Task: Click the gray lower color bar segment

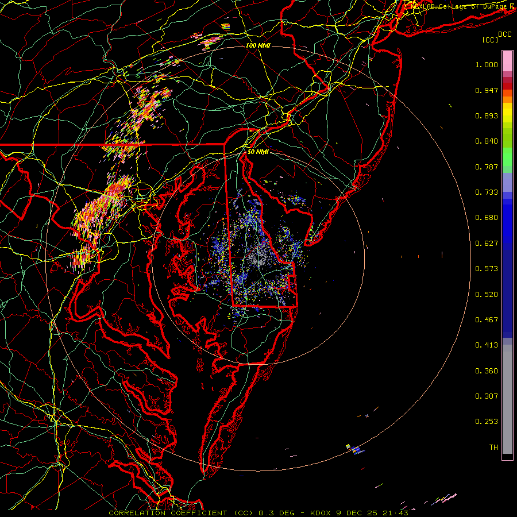Action: 507,399
